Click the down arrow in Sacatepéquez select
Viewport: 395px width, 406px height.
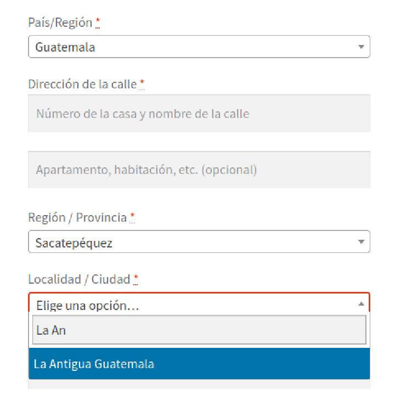361,242
